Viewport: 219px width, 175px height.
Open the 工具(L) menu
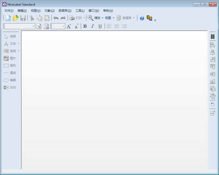pos(80,10)
